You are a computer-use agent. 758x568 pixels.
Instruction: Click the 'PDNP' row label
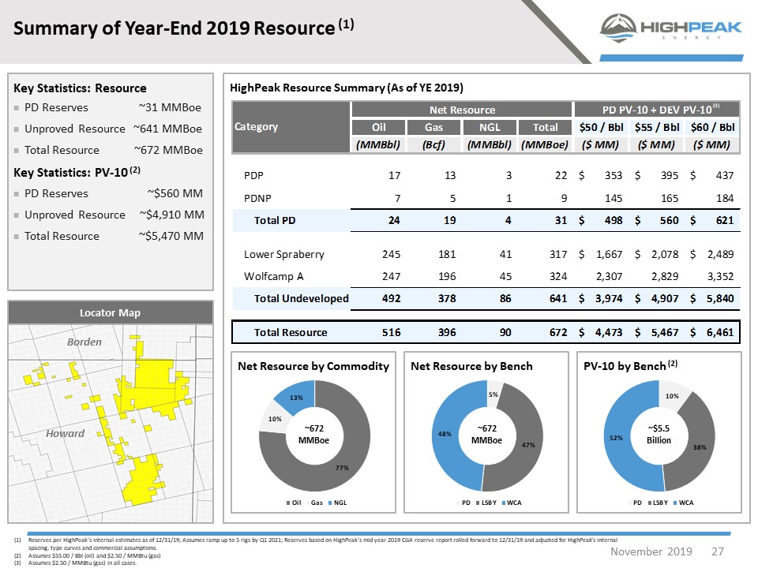pyautogui.click(x=257, y=198)
